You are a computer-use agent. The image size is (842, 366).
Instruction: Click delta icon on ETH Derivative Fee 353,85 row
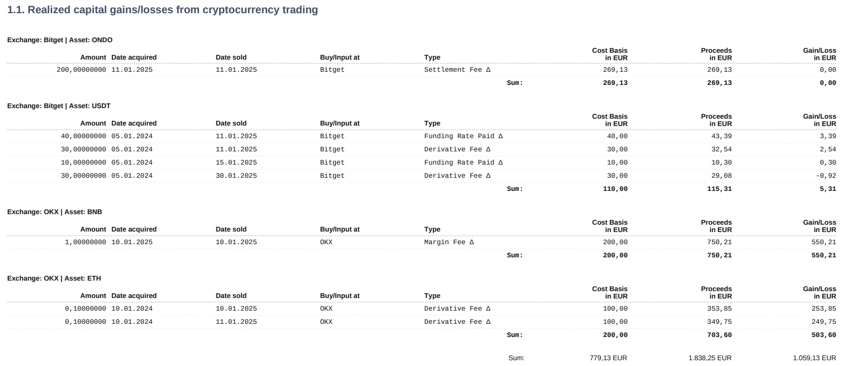[488, 309]
